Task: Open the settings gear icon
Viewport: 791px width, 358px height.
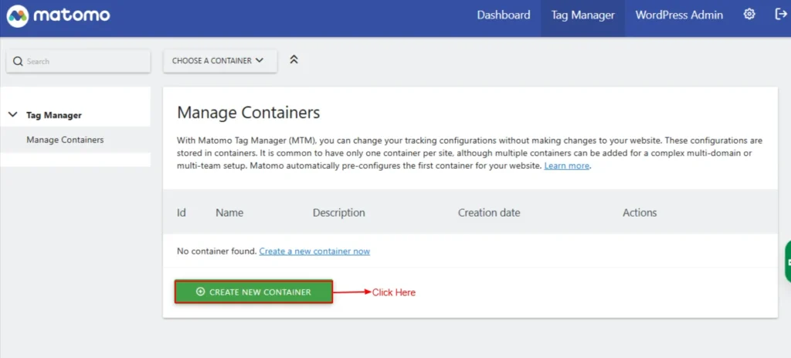Action: (x=749, y=15)
